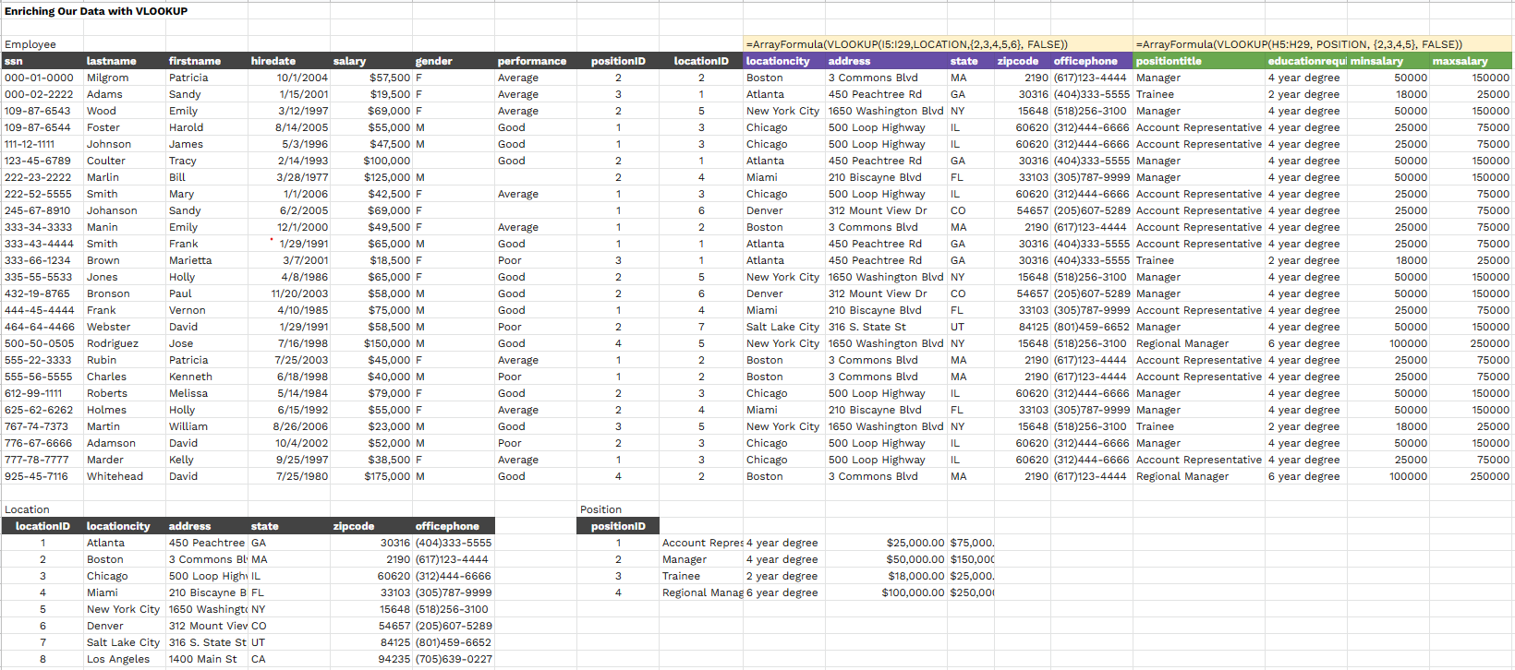Select the 'Account Repres' cell in Position table
This screenshot has width=1515, height=670.
click(x=702, y=543)
